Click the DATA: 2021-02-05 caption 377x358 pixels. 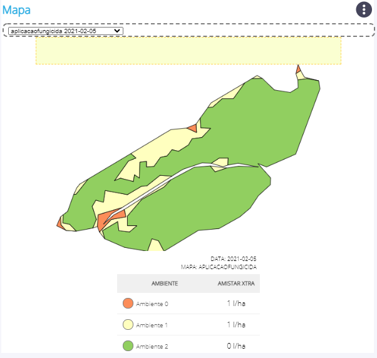(234, 259)
